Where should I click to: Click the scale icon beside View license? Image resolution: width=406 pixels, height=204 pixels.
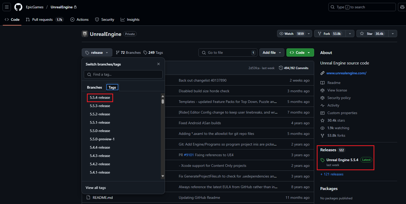322,90
